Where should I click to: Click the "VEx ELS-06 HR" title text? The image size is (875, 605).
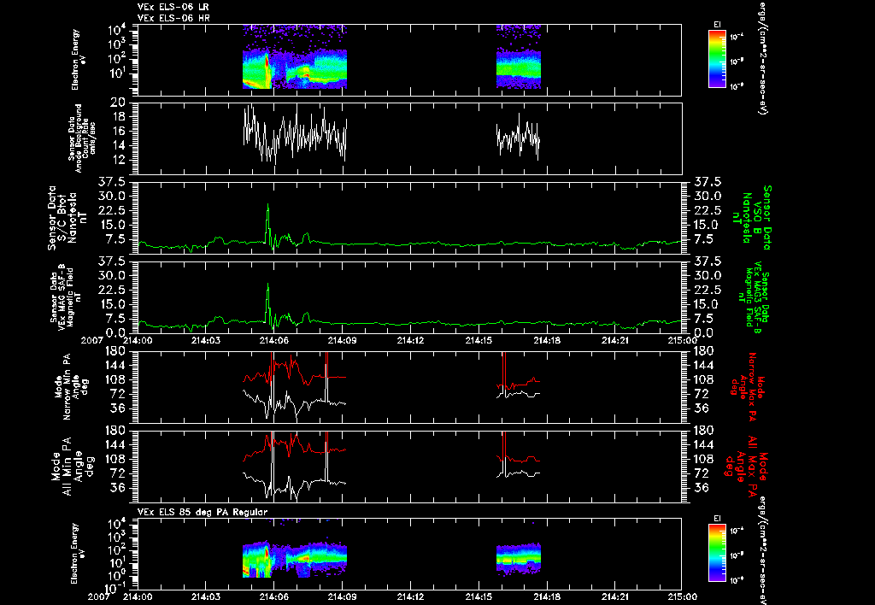click(173, 19)
